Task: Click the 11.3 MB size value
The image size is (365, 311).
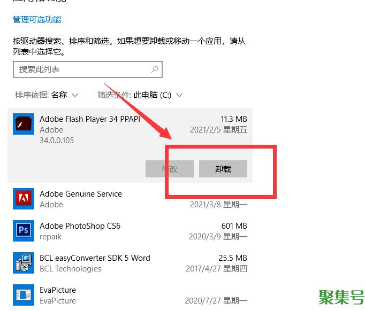Action: point(234,119)
